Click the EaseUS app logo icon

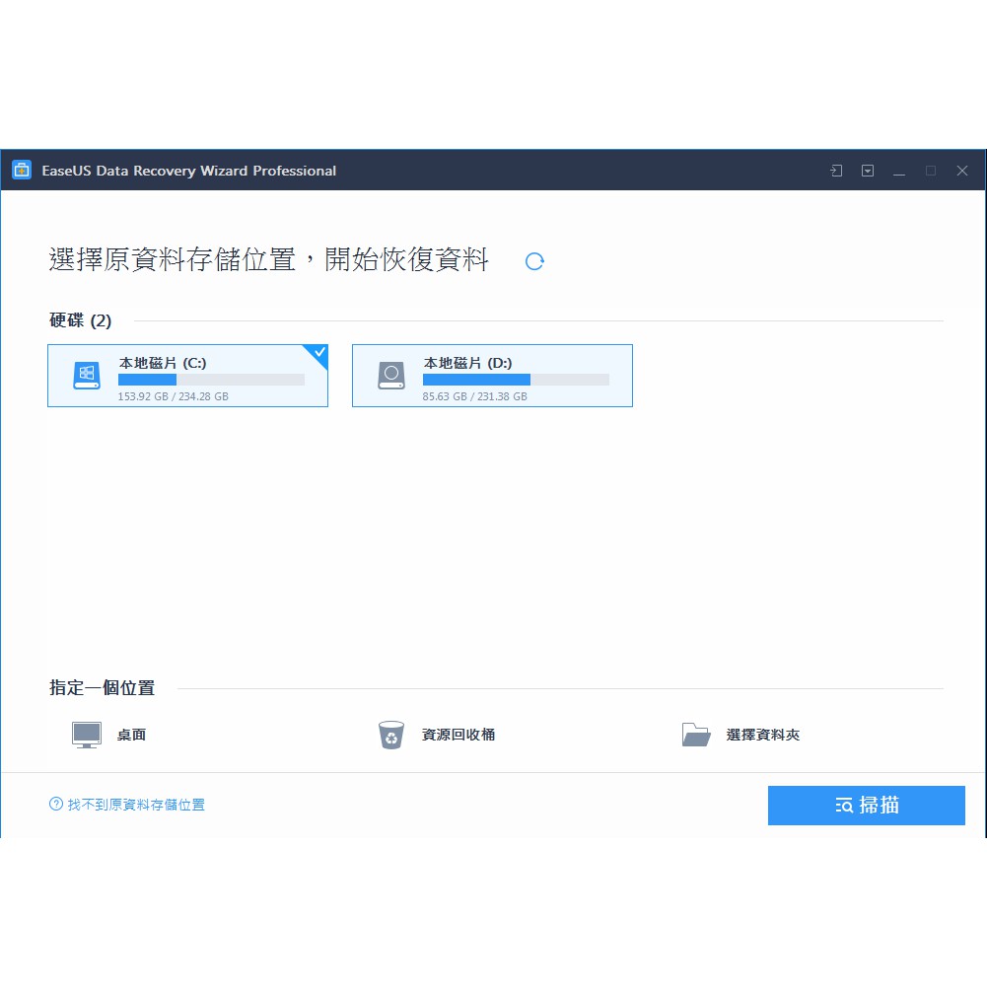click(22, 170)
